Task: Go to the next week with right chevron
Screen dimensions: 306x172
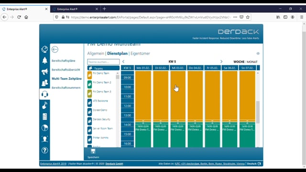Action: pos(221,62)
